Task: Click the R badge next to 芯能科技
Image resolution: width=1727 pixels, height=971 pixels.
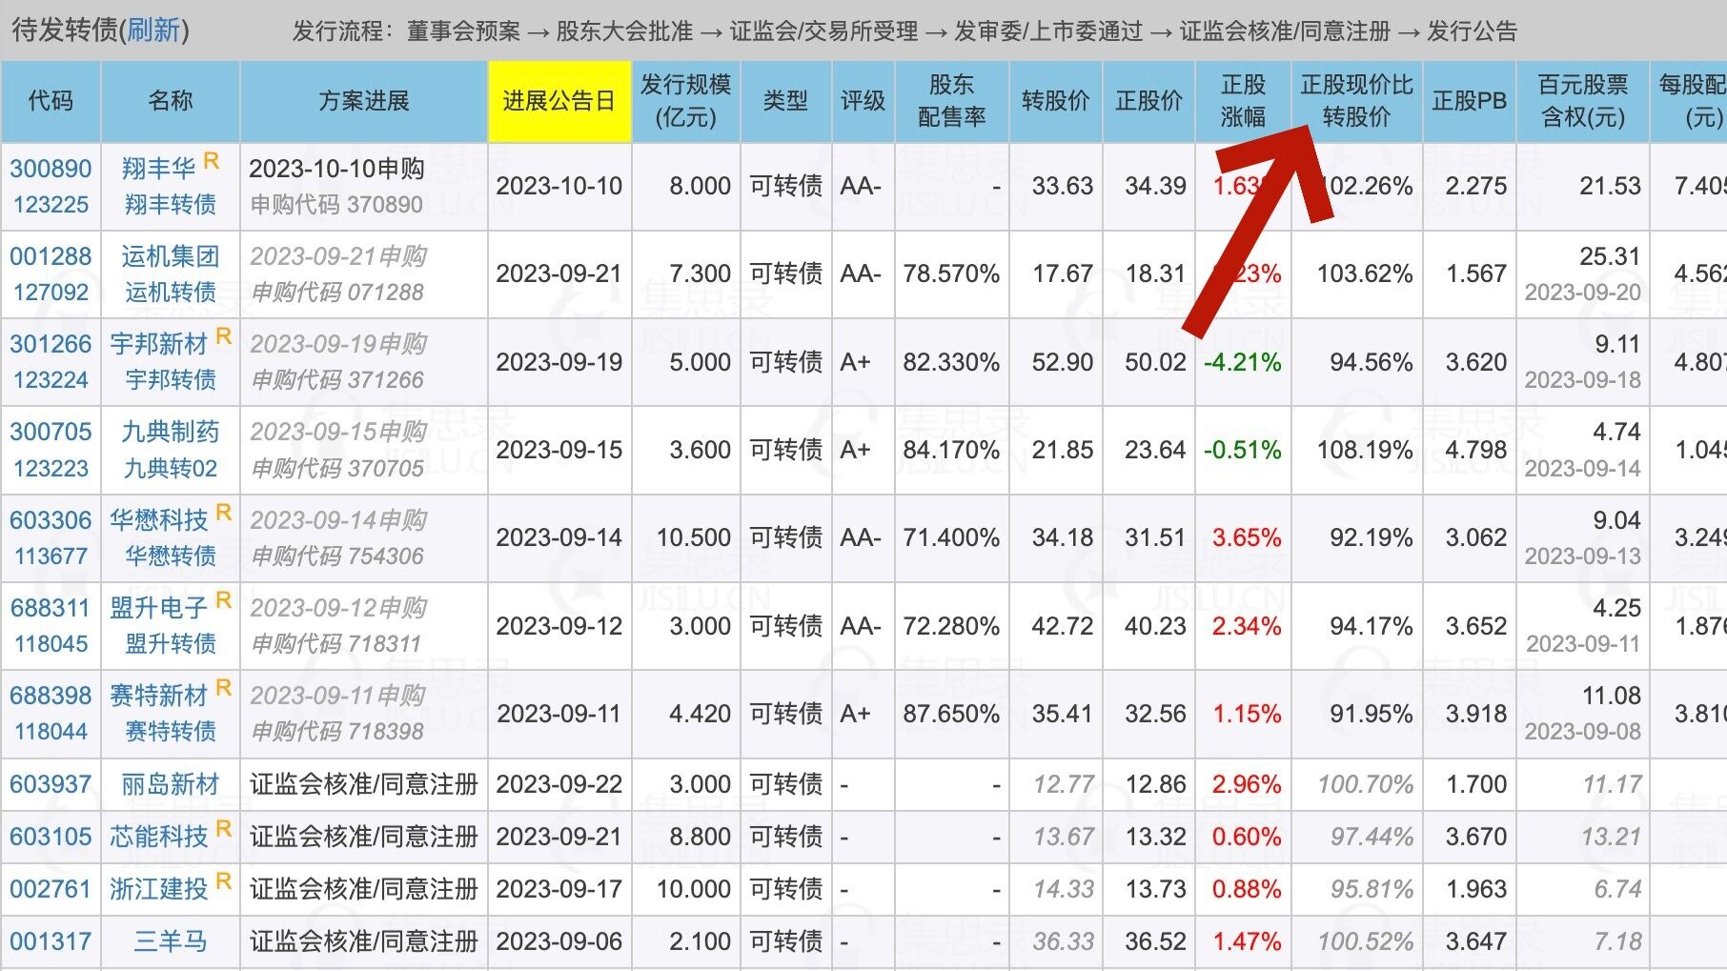Action: point(222,831)
